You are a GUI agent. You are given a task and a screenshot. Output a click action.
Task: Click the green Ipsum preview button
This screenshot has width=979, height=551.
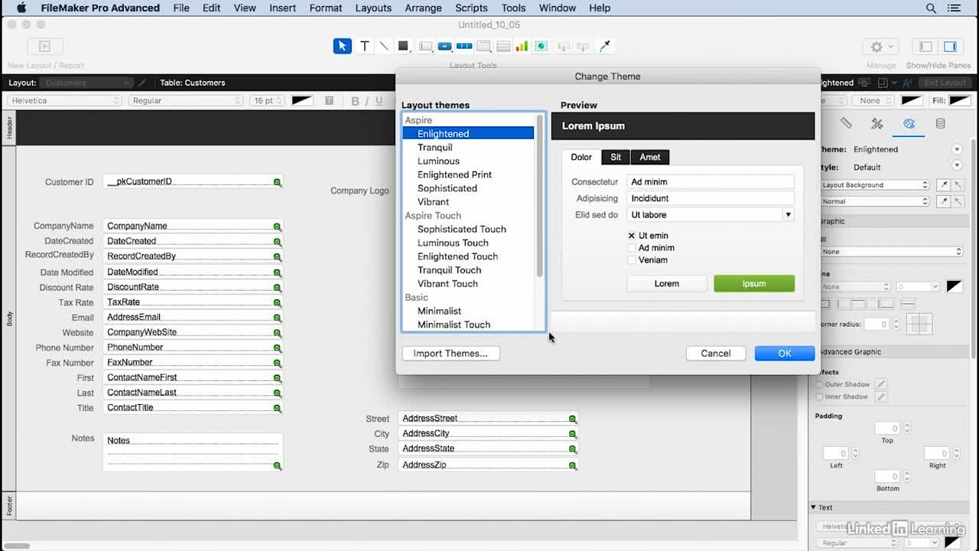754,284
